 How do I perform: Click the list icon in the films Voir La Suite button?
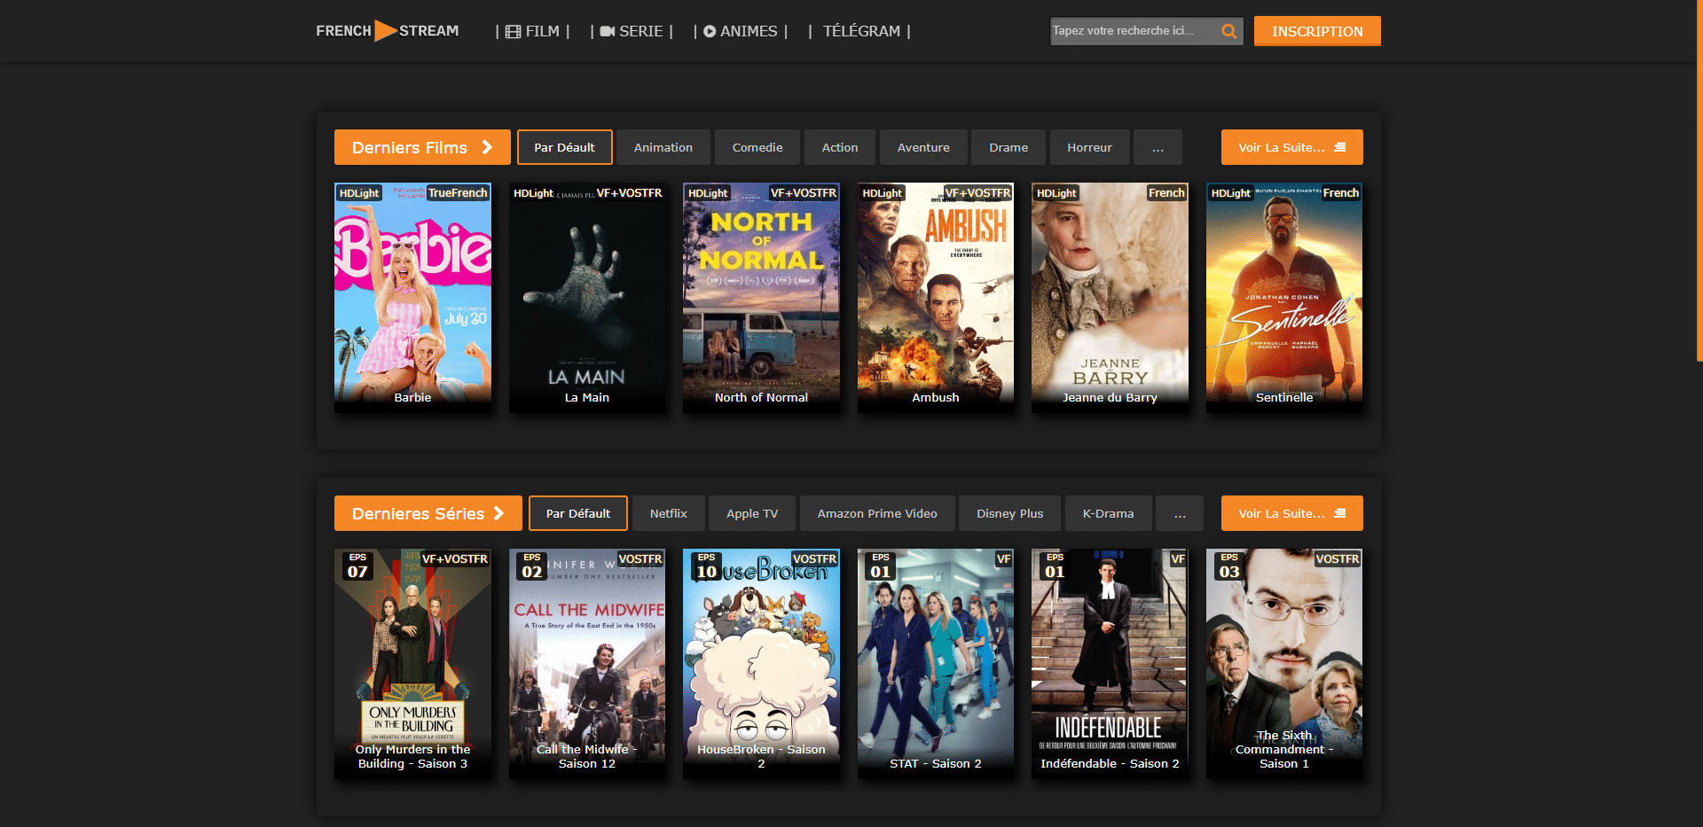[x=1340, y=147]
